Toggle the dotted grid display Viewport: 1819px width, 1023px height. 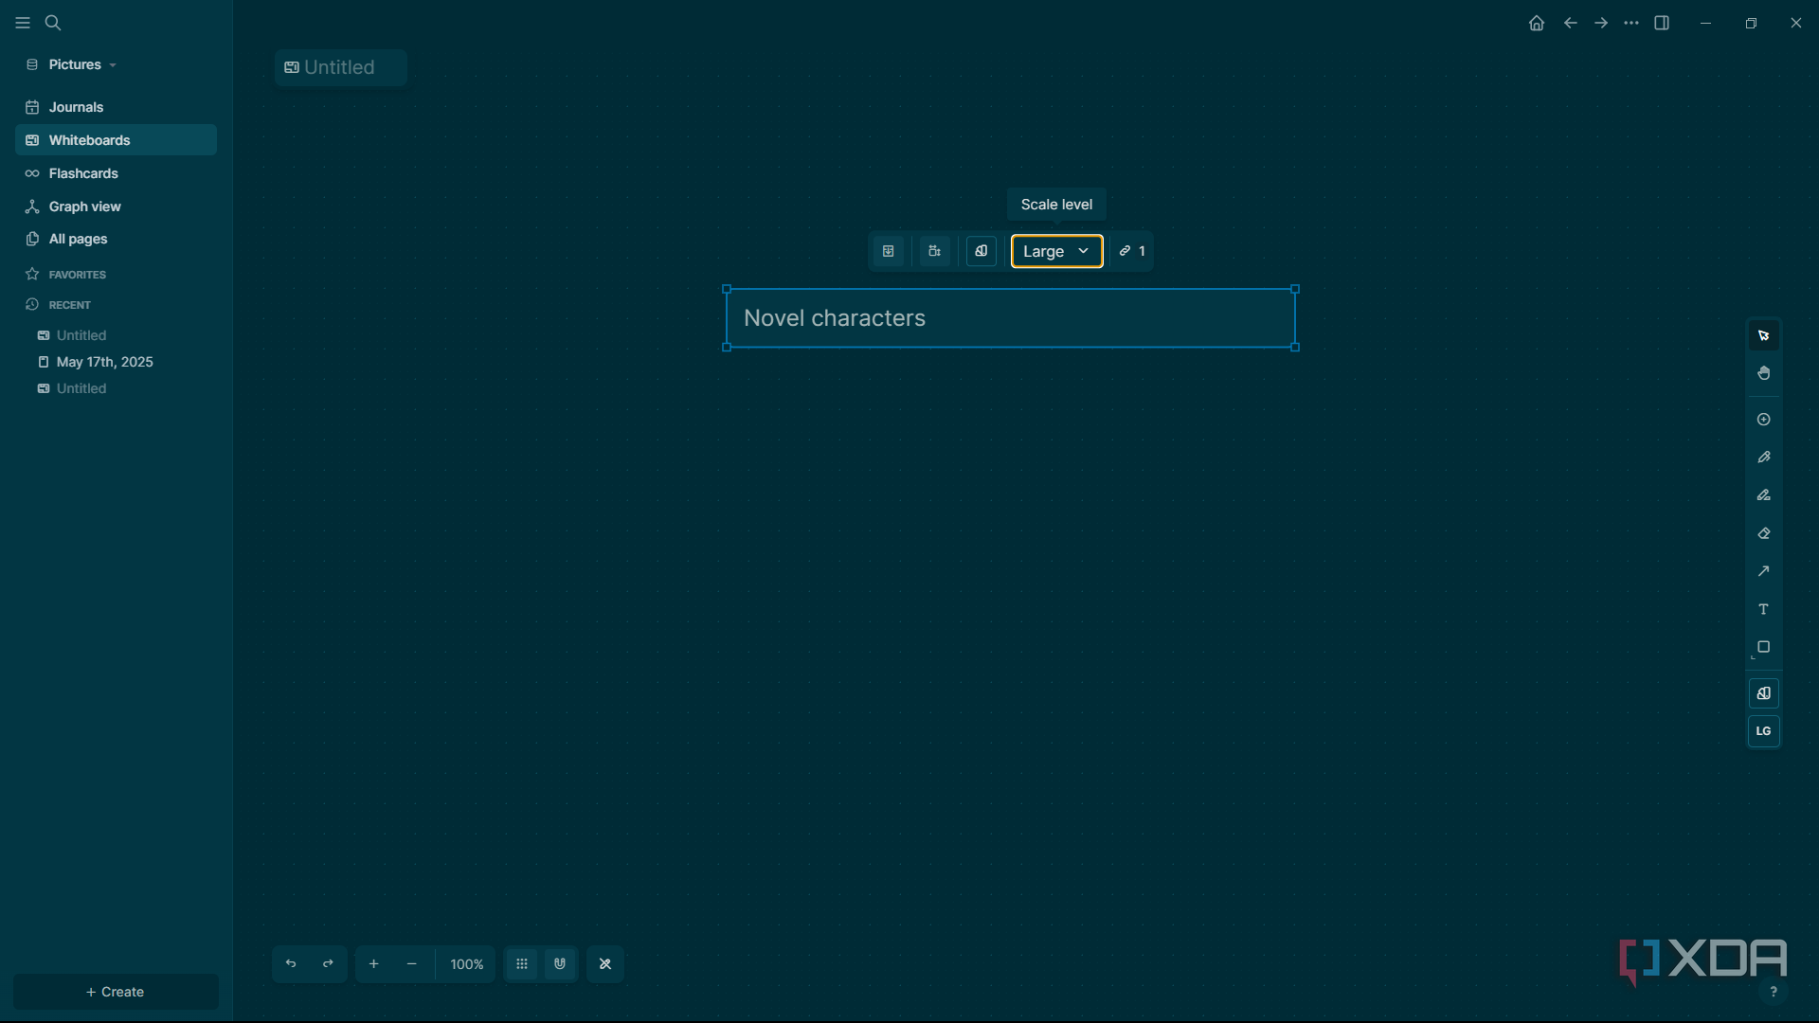(522, 964)
